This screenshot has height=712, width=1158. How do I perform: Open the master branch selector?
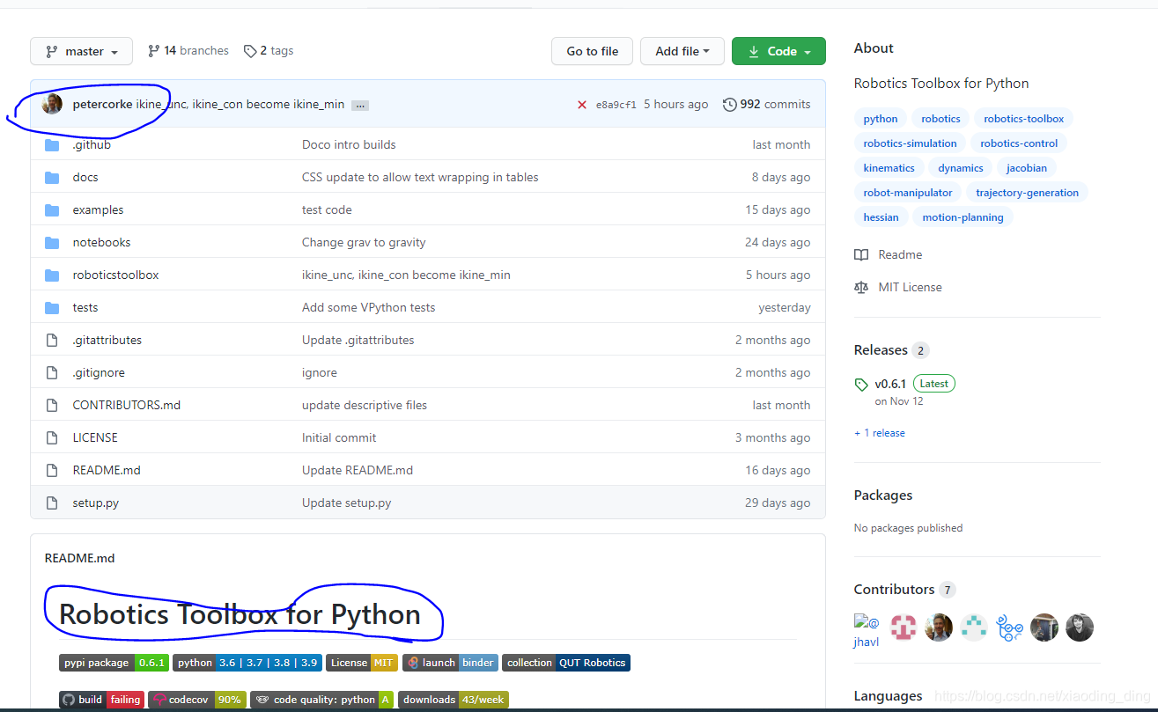coord(81,50)
